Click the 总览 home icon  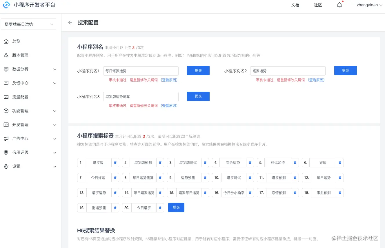6,41
